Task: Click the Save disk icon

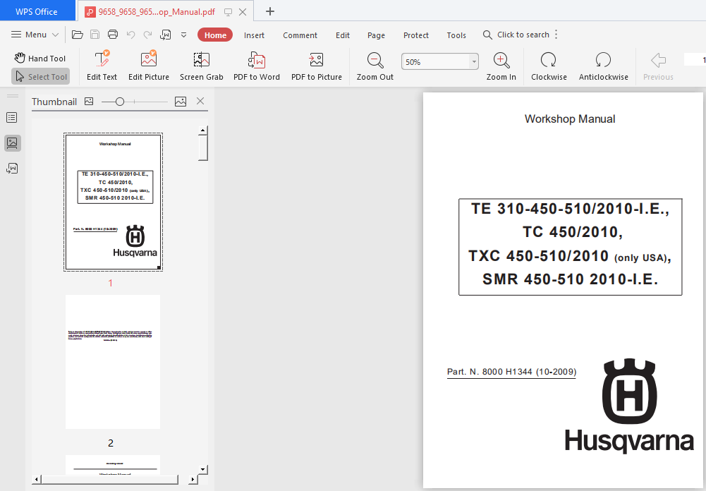Action: (95, 35)
